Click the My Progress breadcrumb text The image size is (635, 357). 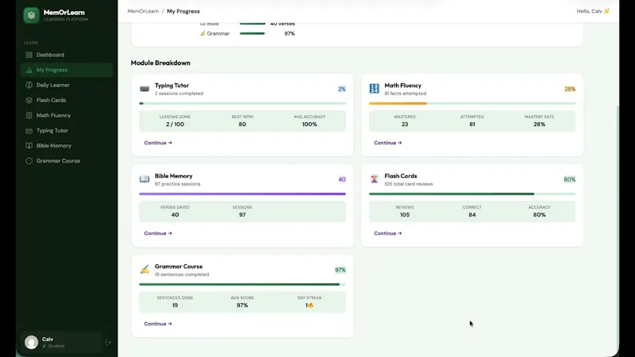pos(183,11)
